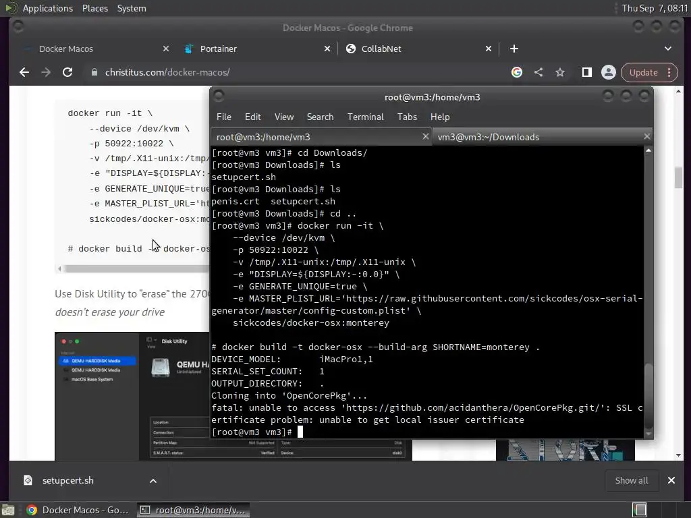Viewport: 691px width, 518px height.
Task: Open the terminal File menu
Action: (x=224, y=117)
